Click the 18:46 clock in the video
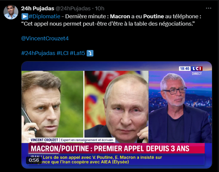Image resolution: width=219 pixels, height=172 pixels. pyautogui.click(x=185, y=69)
